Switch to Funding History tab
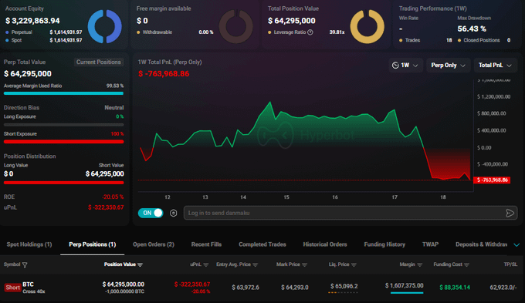Image resolution: width=525 pixels, height=303 pixels. tap(384, 244)
